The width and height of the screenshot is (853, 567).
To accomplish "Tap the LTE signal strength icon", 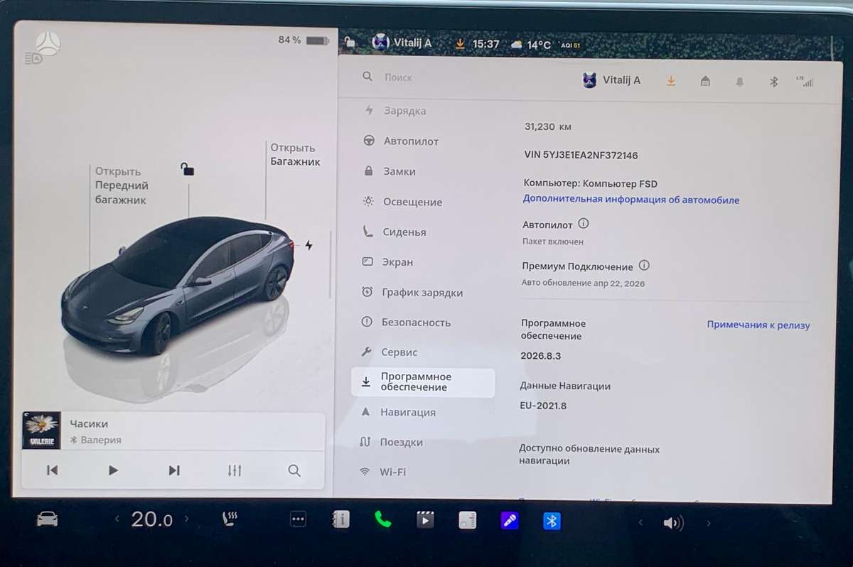I will [805, 81].
